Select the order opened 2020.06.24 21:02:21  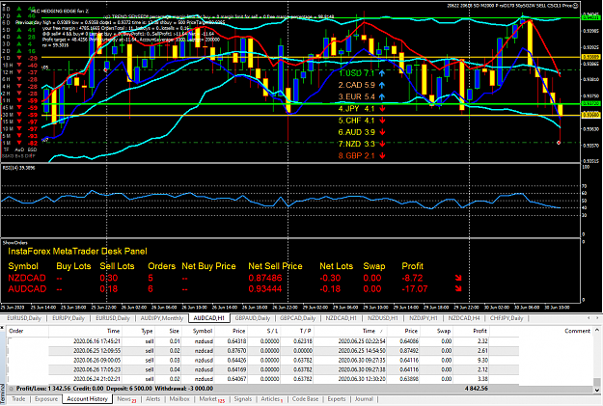tap(263, 379)
